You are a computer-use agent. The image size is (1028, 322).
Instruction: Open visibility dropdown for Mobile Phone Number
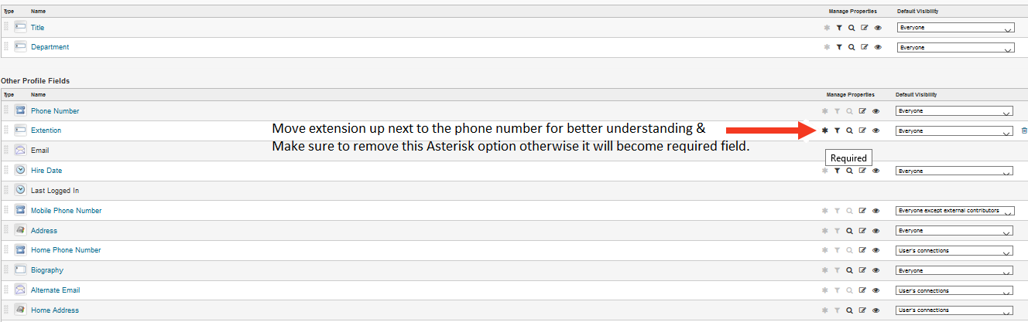click(x=954, y=211)
